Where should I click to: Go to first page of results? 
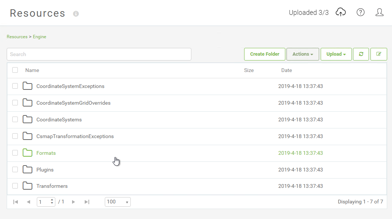[16, 202]
